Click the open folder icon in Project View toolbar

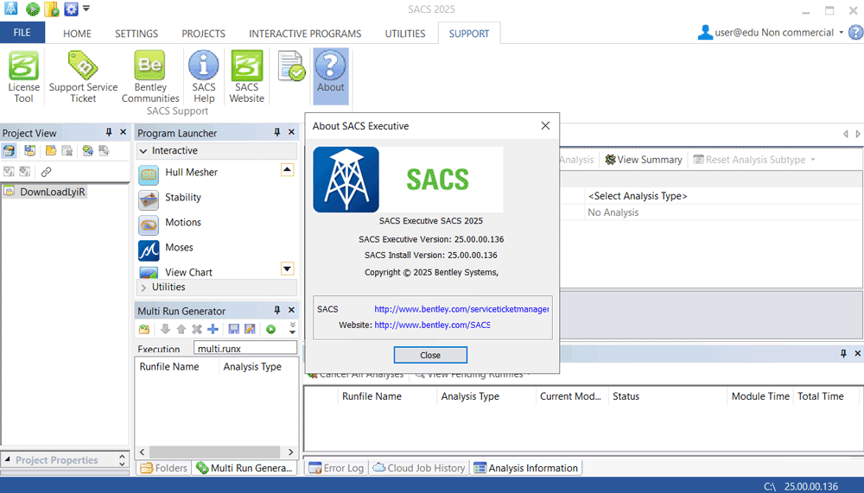click(x=51, y=150)
